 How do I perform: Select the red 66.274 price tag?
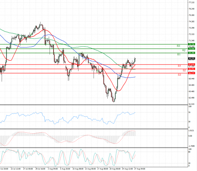pos(192,73)
